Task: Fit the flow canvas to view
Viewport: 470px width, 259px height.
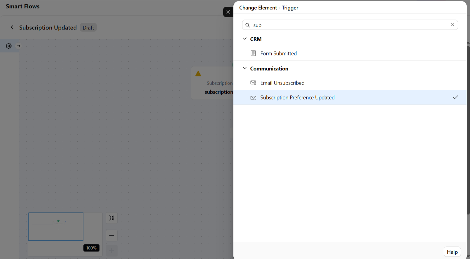Action: coord(112,218)
